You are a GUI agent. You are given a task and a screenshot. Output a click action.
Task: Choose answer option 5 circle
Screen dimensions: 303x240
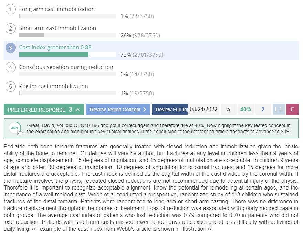[x=10, y=87]
